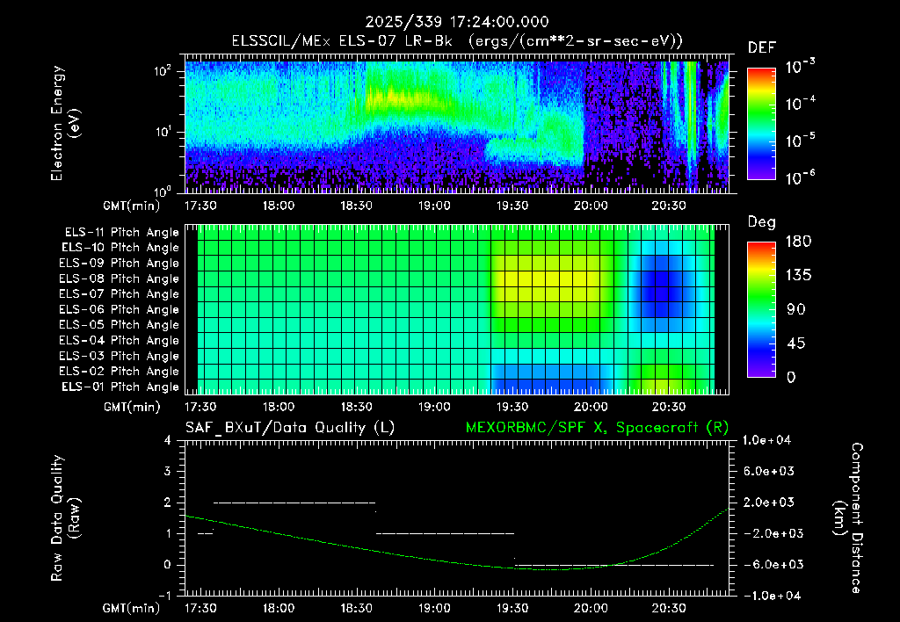The width and height of the screenshot is (900, 622).
Task: Select the ELS-07 Pitch Angle row label
Action: point(119,294)
